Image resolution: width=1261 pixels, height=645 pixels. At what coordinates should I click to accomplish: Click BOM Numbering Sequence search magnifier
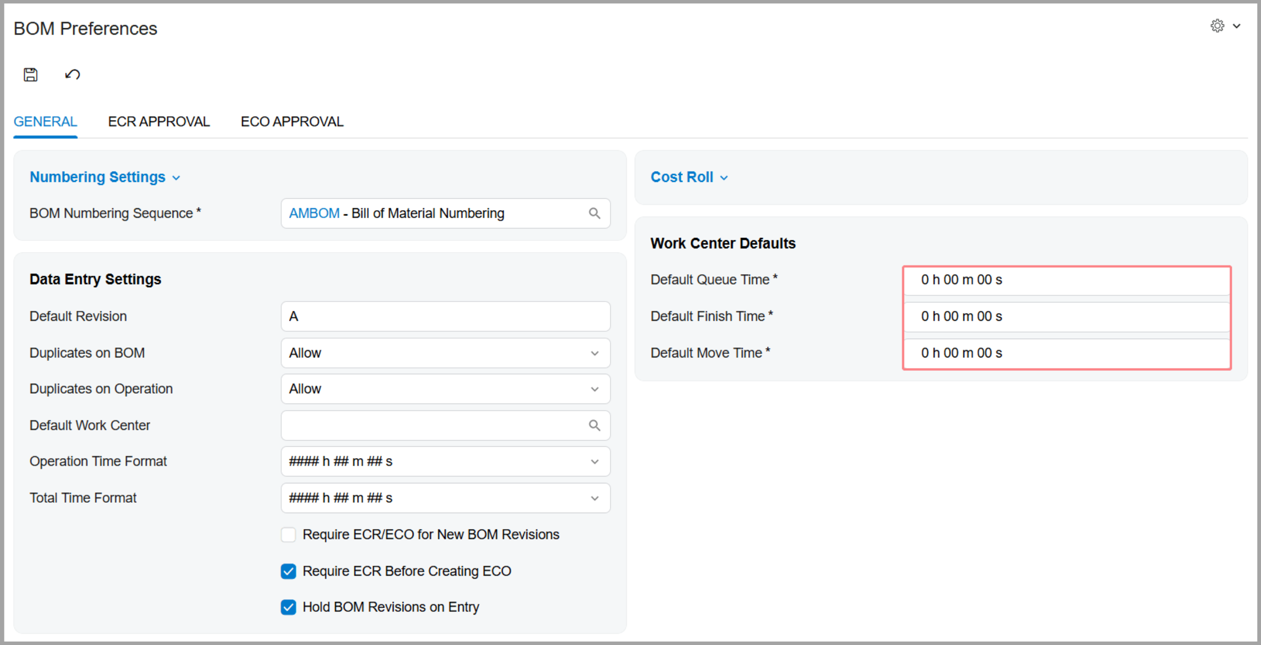pos(595,214)
